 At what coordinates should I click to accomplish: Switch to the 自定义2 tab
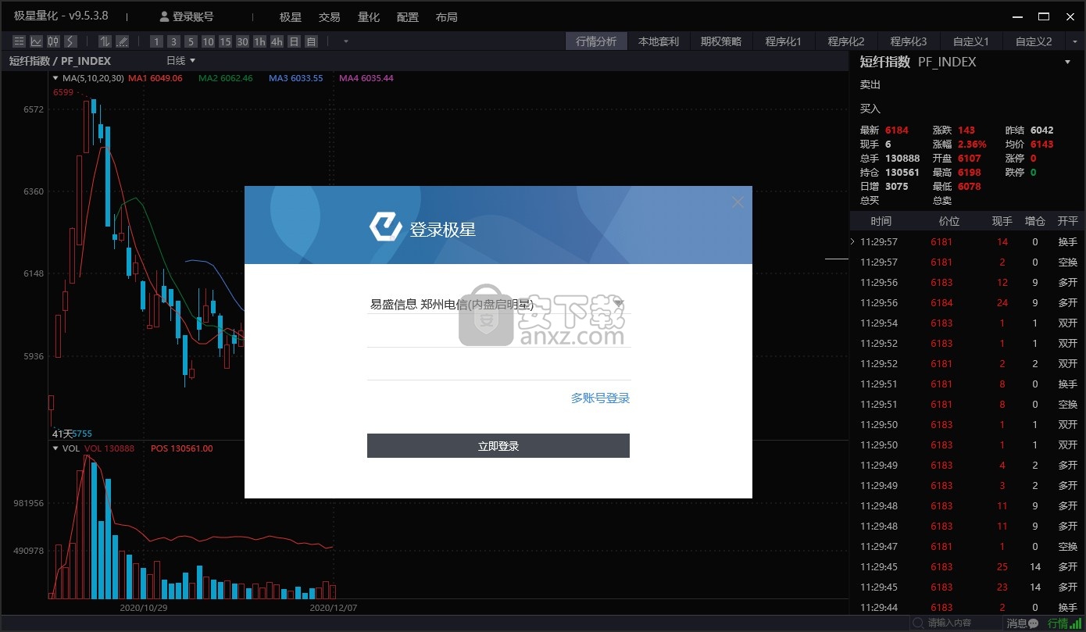[x=1034, y=41]
